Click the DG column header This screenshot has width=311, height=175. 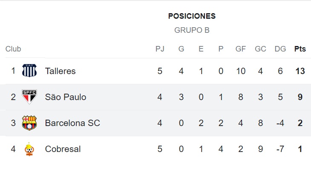(x=280, y=49)
